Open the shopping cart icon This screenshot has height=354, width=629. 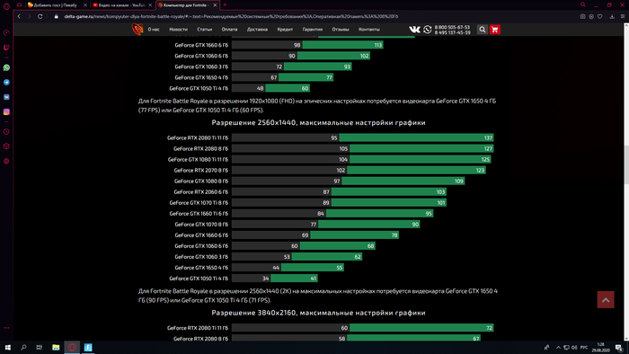(494, 30)
